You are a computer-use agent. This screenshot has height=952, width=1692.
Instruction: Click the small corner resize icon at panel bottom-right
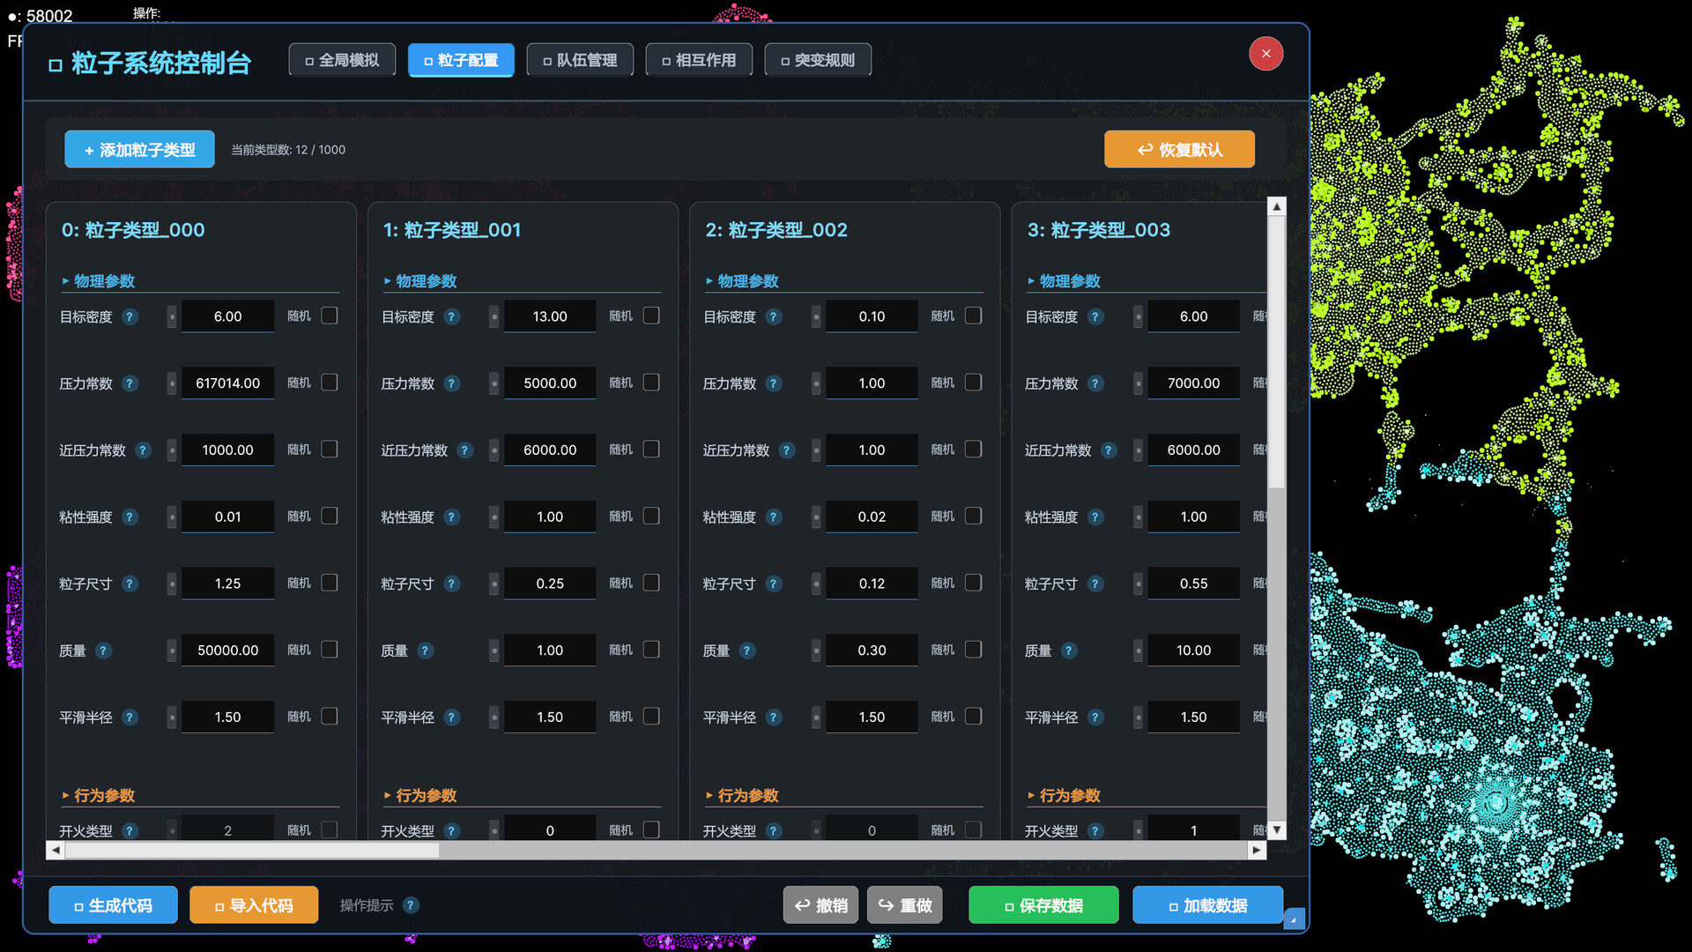(x=1293, y=919)
